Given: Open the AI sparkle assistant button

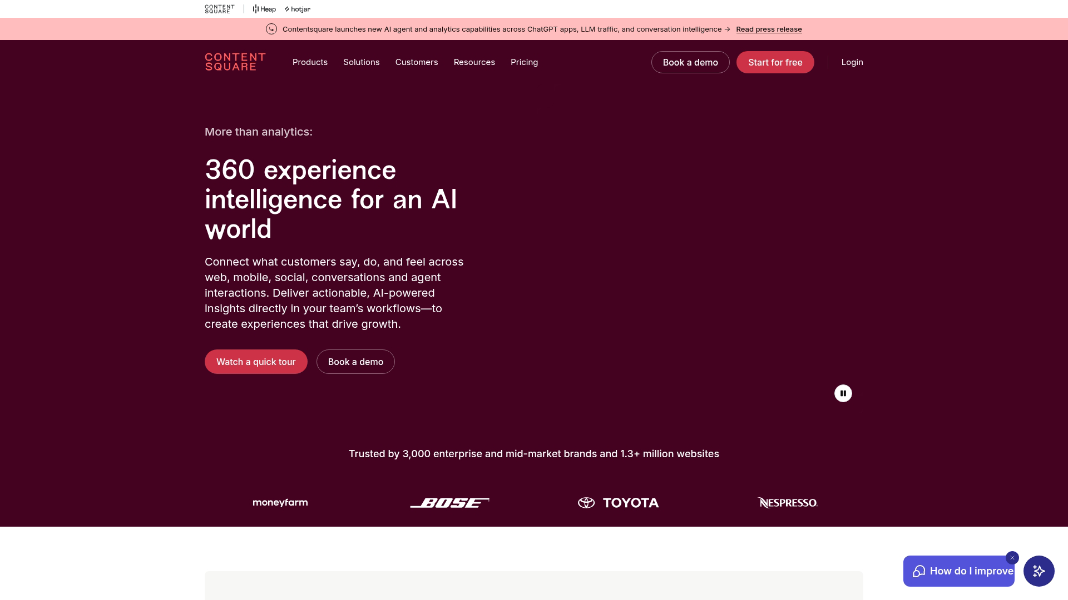Looking at the screenshot, I should [1039, 571].
